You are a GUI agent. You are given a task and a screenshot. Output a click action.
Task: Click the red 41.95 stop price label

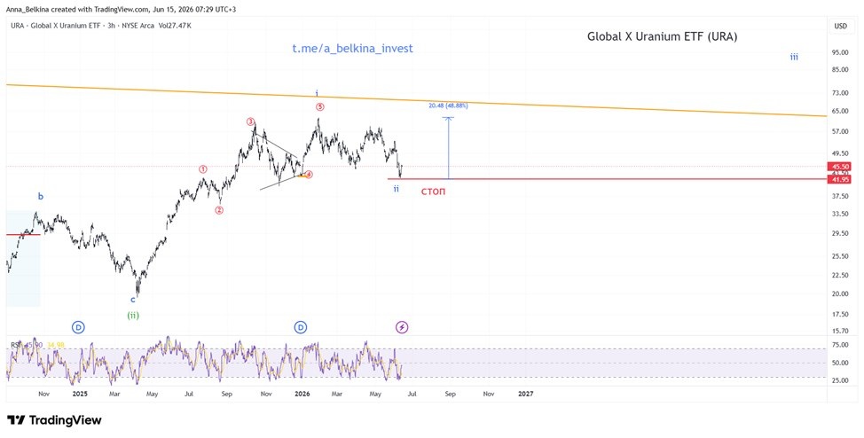coord(840,180)
